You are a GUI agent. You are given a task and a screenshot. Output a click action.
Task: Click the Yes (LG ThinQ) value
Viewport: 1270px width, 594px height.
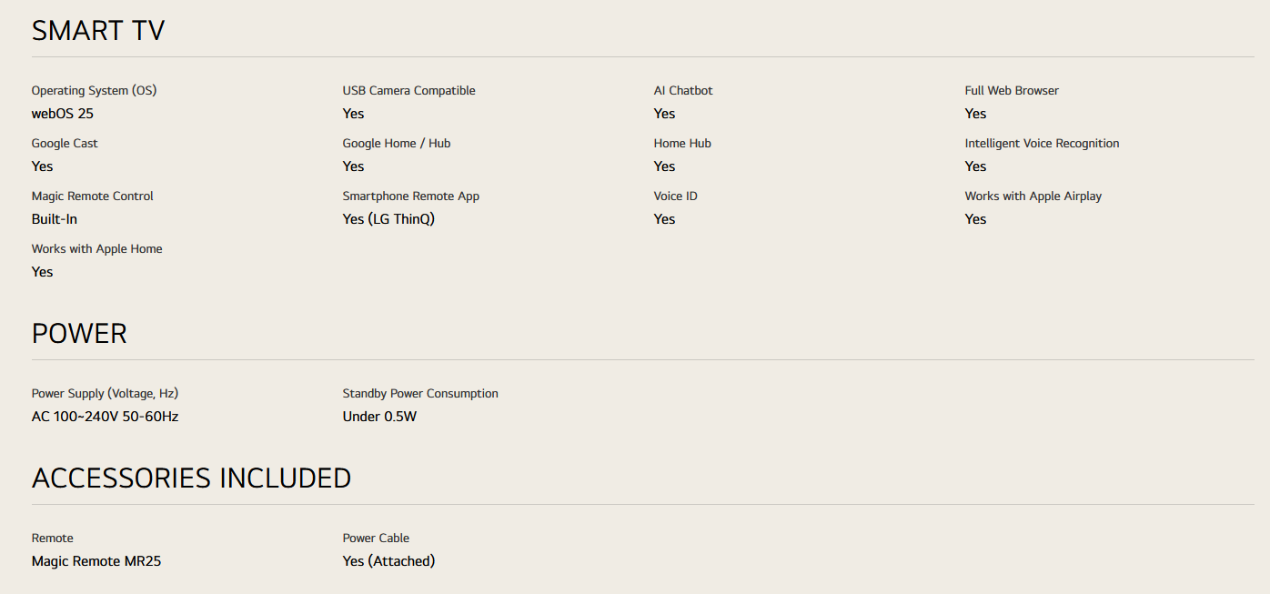point(388,219)
